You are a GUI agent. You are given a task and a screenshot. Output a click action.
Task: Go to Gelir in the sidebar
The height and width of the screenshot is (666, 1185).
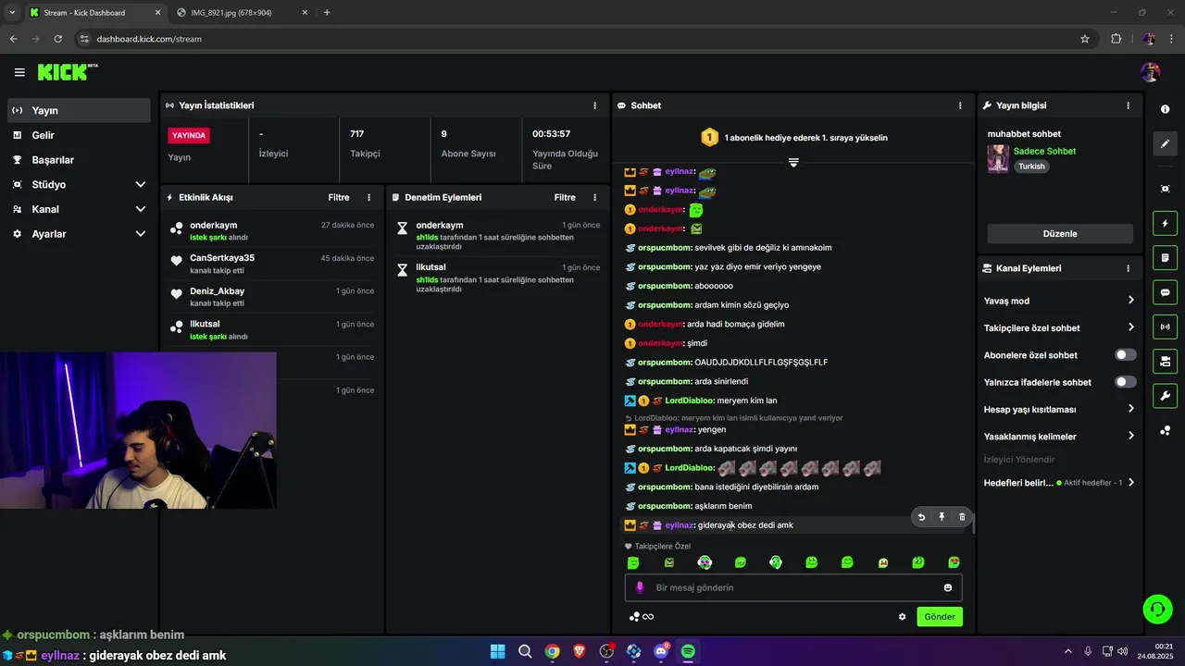click(x=79, y=135)
